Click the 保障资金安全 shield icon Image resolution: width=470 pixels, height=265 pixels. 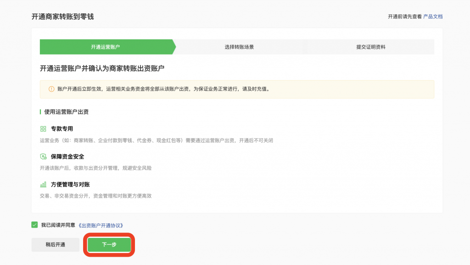pos(43,156)
